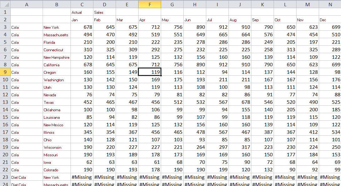Click the 'Florida' state cell
341x186 pixels.
pyautogui.click(x=57, y=42)
